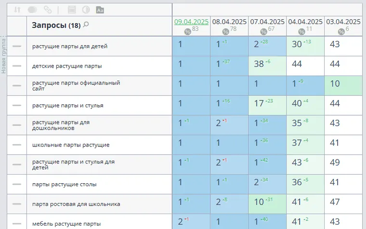Click 07.04.2025 cell for 'растущие парты для детей'
Viewport: 366px width, 229px height.
click(267, 46)
